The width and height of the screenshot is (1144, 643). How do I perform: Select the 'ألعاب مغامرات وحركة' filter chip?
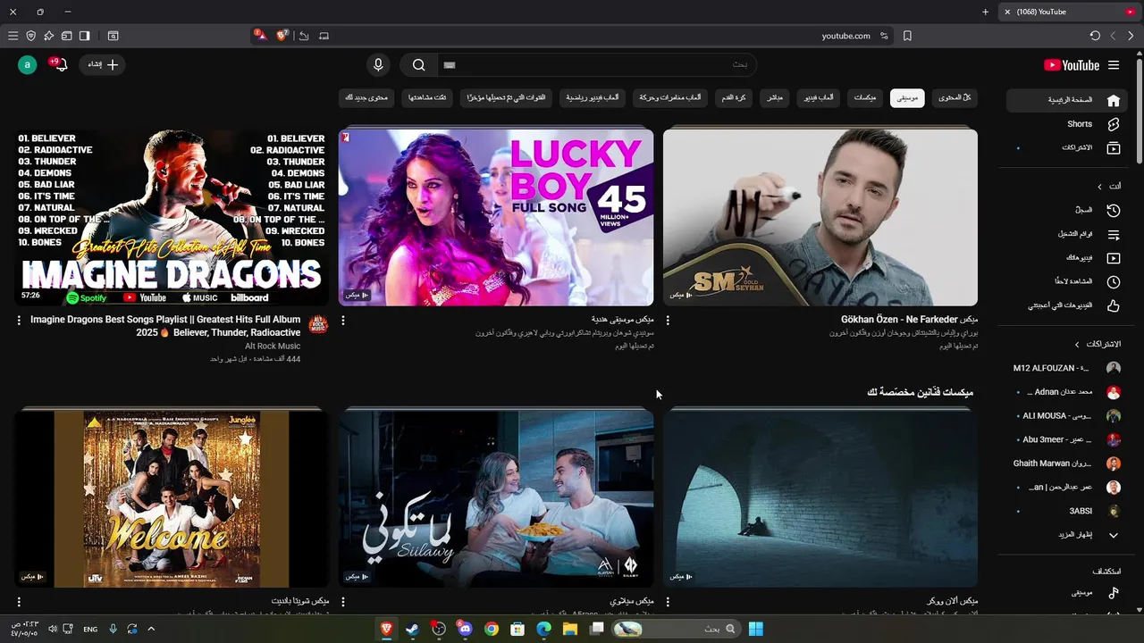(x=670, y=97)
